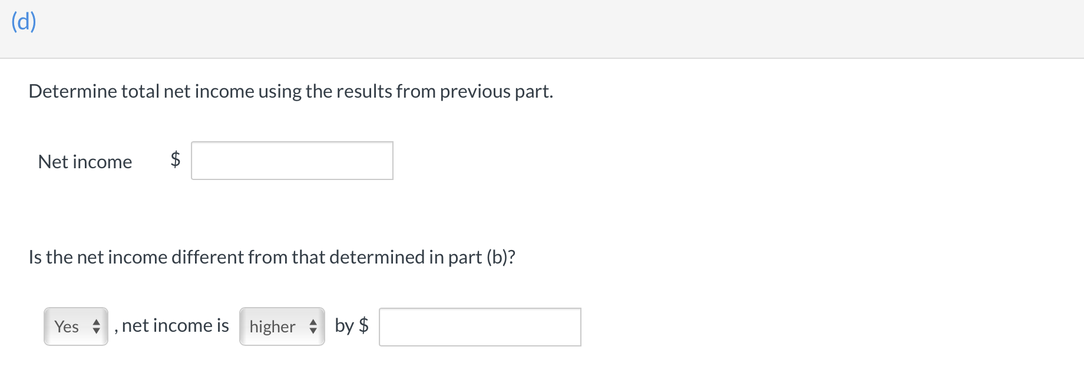The width and height of the screenshot is (1084, 380).
Task: Click the up-down arrows on 'higher' selector
Action: pyautogui.click(x=314, y=326)
